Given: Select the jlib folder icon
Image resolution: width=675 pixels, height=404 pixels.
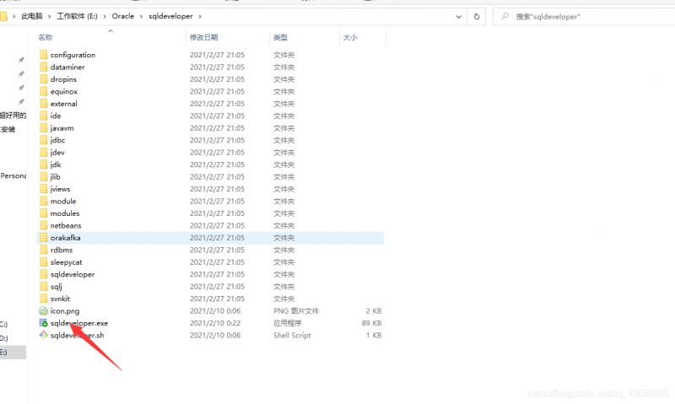Looking at the screenshot, I should (x=44, y=176).
